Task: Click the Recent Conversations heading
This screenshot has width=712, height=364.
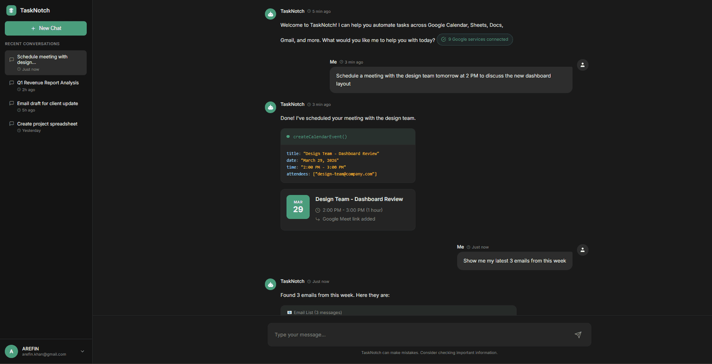Action: pyautogui.click(x=32, y=44)
